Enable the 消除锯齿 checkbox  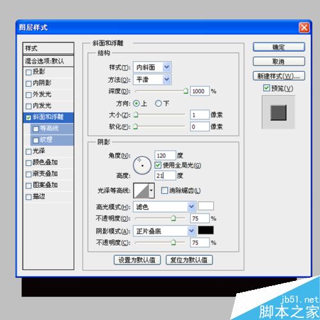coord(164,190)
